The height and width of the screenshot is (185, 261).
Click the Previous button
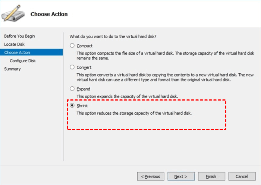coord(151,176)
